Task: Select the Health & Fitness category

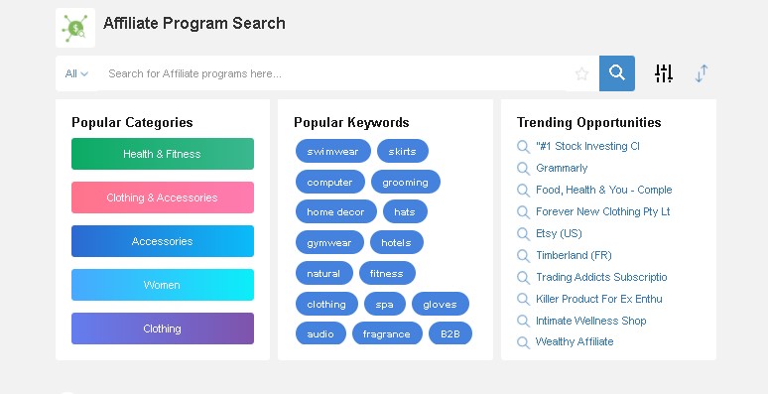Action: tap(163, 154)
